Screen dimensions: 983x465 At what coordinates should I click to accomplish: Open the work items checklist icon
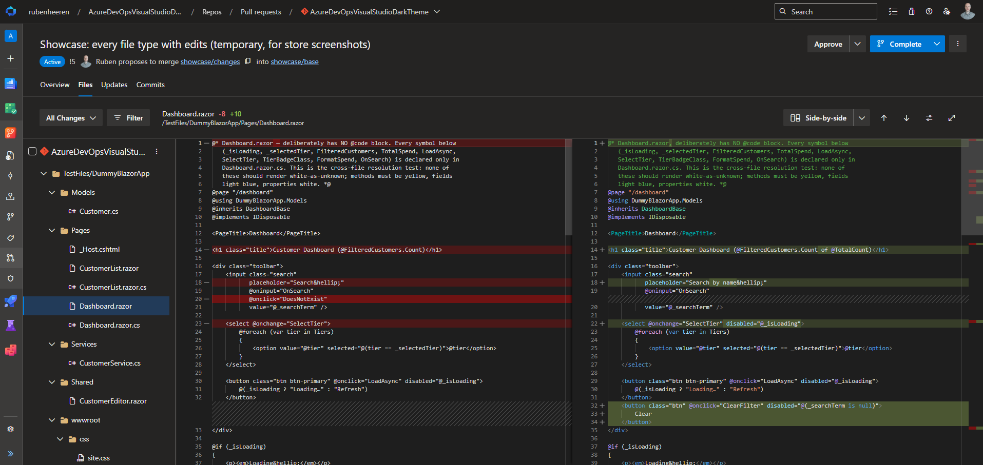[893, 11]
